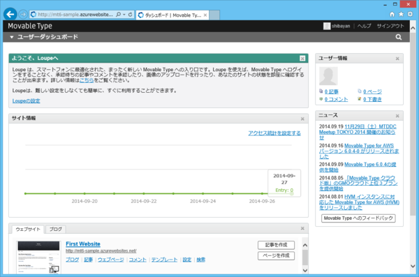Image resolution: width=419 pixels, height=277 pixels.
Task: Open the mt6-sample.azurewebsites.net URL link
Action: (101, 250)
